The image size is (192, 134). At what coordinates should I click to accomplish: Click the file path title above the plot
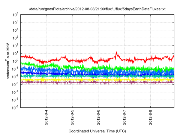click(97, 9)
